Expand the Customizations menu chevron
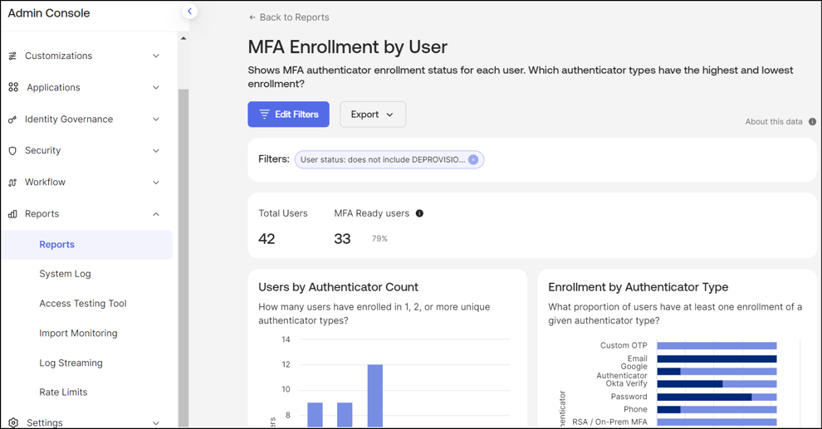 [156, 56]
